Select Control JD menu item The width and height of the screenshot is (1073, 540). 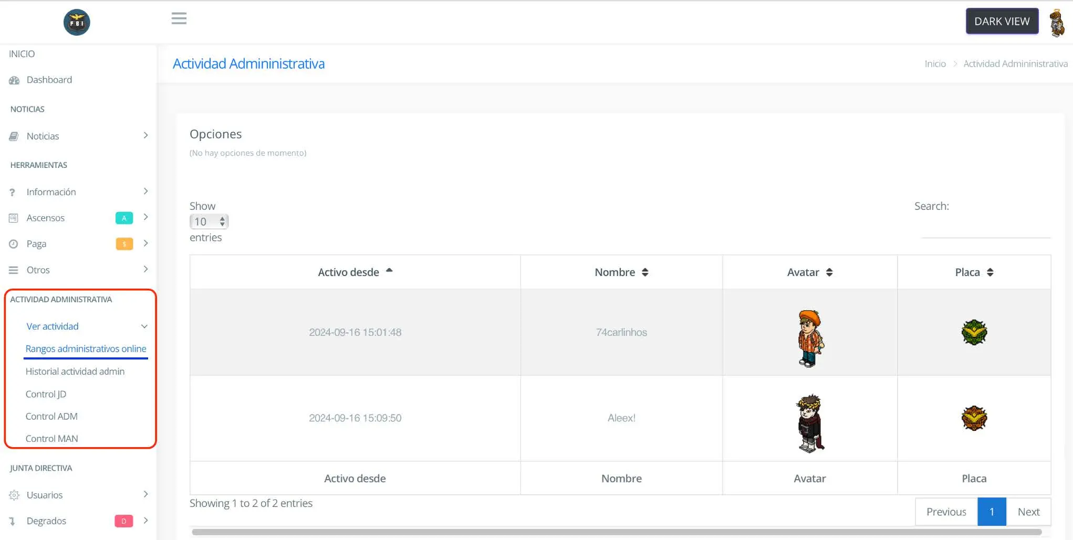tap(46, 394)
